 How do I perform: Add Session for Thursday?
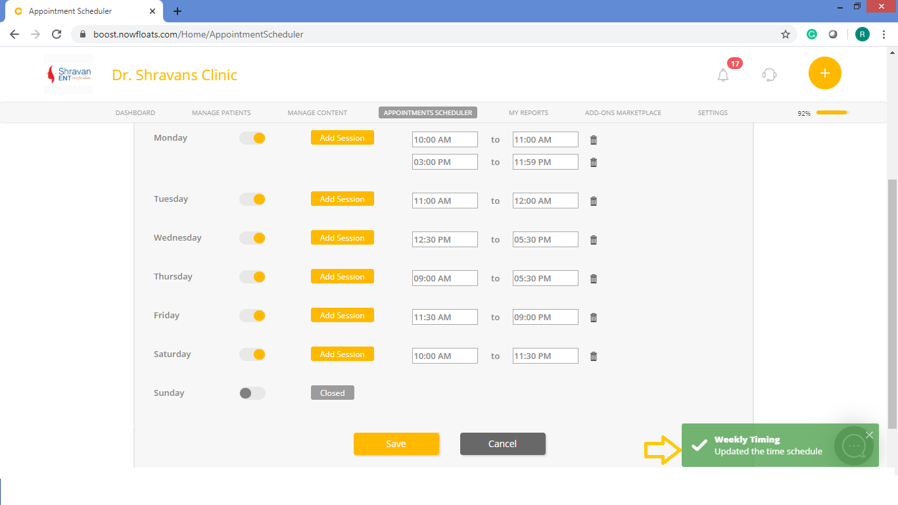(343, 276)
